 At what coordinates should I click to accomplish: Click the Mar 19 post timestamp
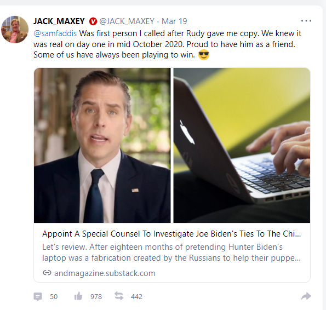[174, 21]
